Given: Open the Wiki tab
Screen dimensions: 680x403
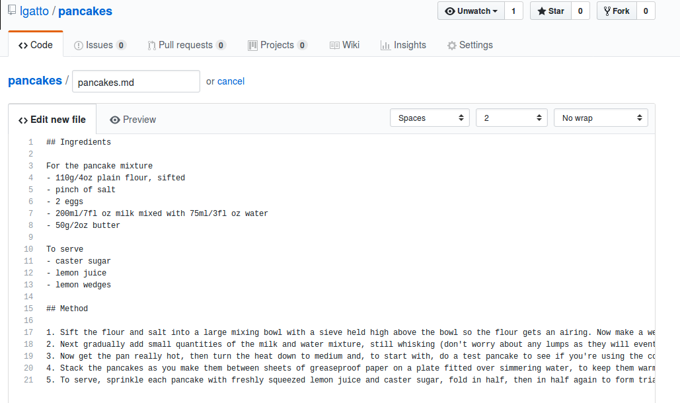Looking at the screenshot, I should pos(344,45).
